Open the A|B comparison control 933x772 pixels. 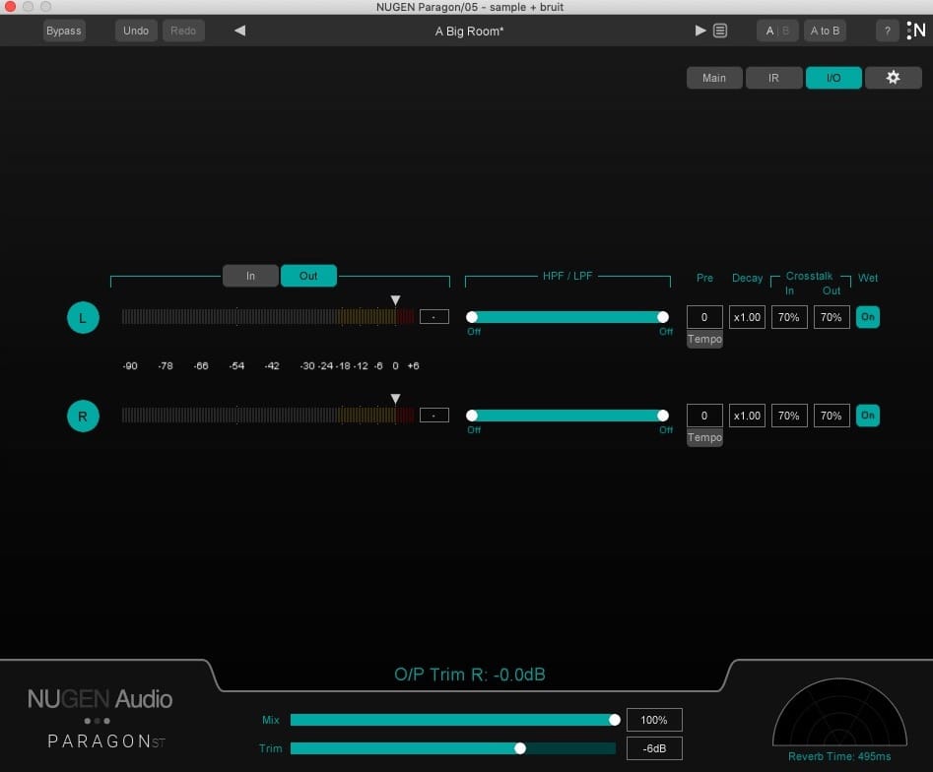pyautogui.click(x=777, y=31)
